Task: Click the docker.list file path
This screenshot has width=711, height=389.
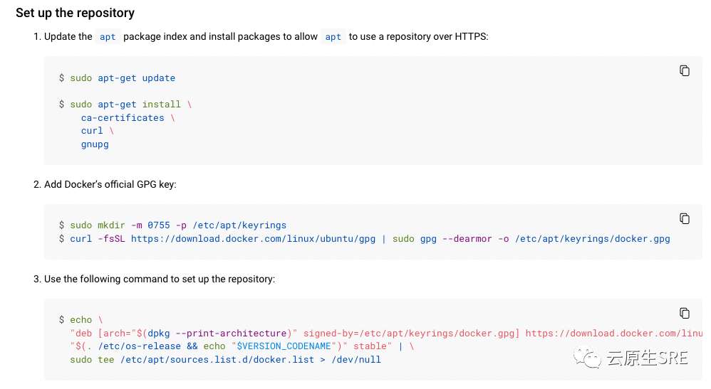Action: (217, 360)
